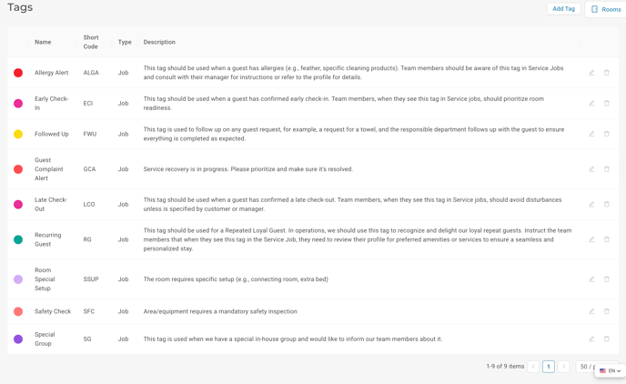
Task: Click the Name column header
Action: pyautogui.click(x=43, y=42)
